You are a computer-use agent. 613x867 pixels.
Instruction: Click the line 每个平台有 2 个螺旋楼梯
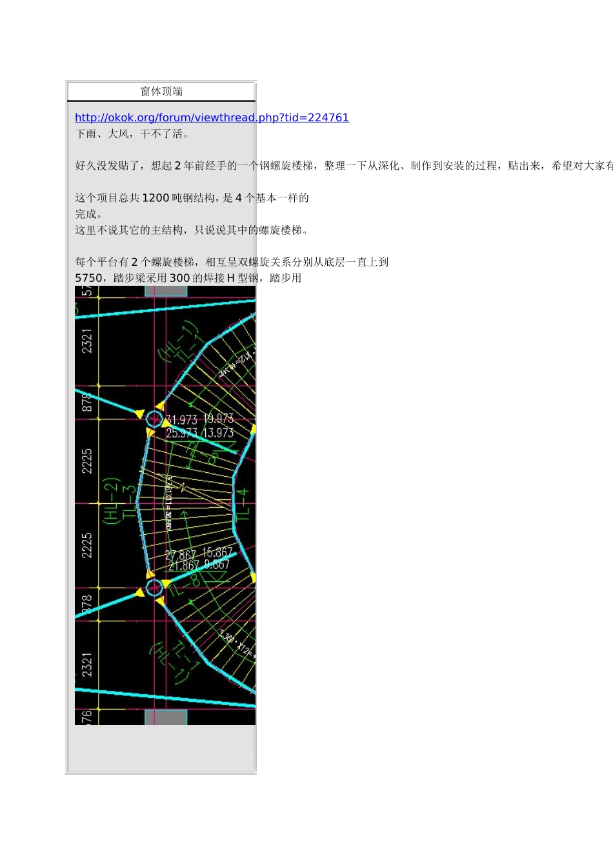[x=232, y=262]
